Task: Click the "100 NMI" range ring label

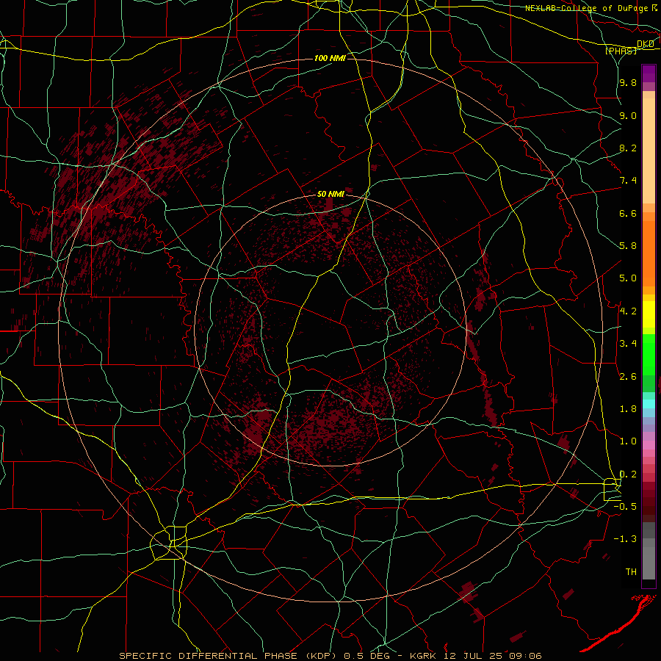Action: [330, 58]
